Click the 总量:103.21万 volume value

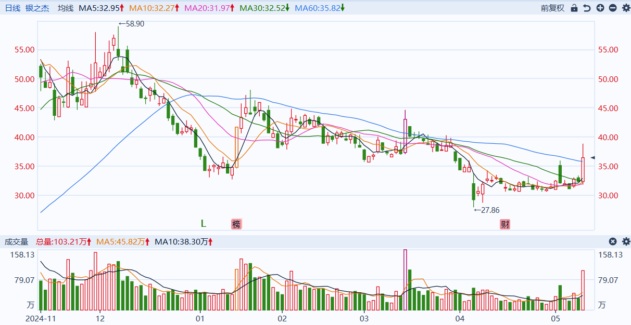64,241
